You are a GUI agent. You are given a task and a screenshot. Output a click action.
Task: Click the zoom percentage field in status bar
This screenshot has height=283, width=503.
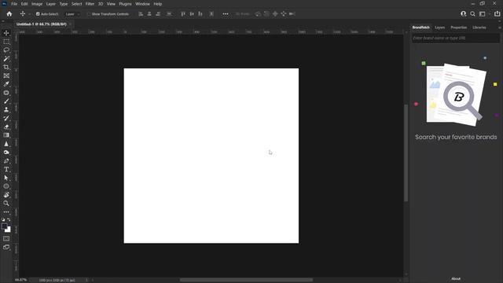click(21, 280)
